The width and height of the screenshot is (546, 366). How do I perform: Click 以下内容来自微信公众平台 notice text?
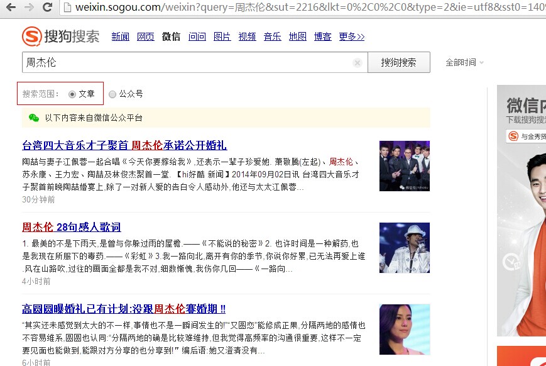[94, 118]
